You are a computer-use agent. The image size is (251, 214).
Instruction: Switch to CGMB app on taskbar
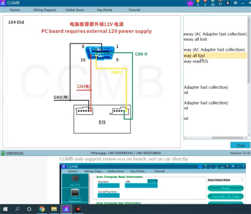click(66, 209)
